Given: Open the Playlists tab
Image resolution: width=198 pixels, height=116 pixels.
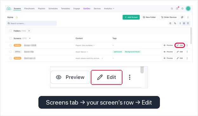Looking at the screenshot, I should (42, 9).
